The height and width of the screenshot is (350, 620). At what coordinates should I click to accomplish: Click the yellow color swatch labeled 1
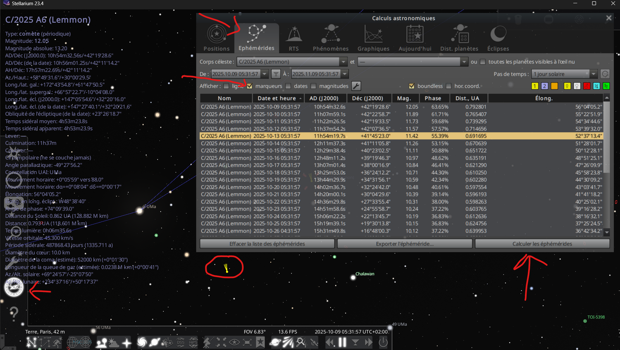click(x=534, y=86)
